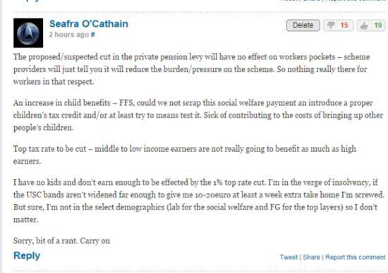The height and width of the screenshot is (273, 388).
Task: Tweet this comment via the Tweet link
Action: pyautogui.click(x=289, y=257)
